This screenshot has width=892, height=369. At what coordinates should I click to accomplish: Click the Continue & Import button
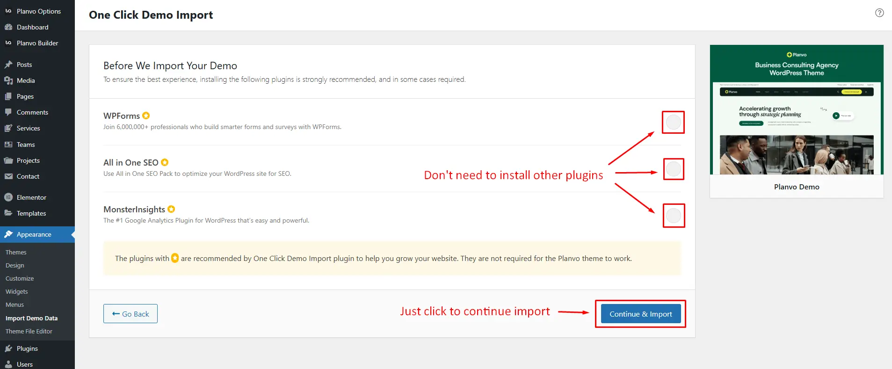(x=640, y=314)
